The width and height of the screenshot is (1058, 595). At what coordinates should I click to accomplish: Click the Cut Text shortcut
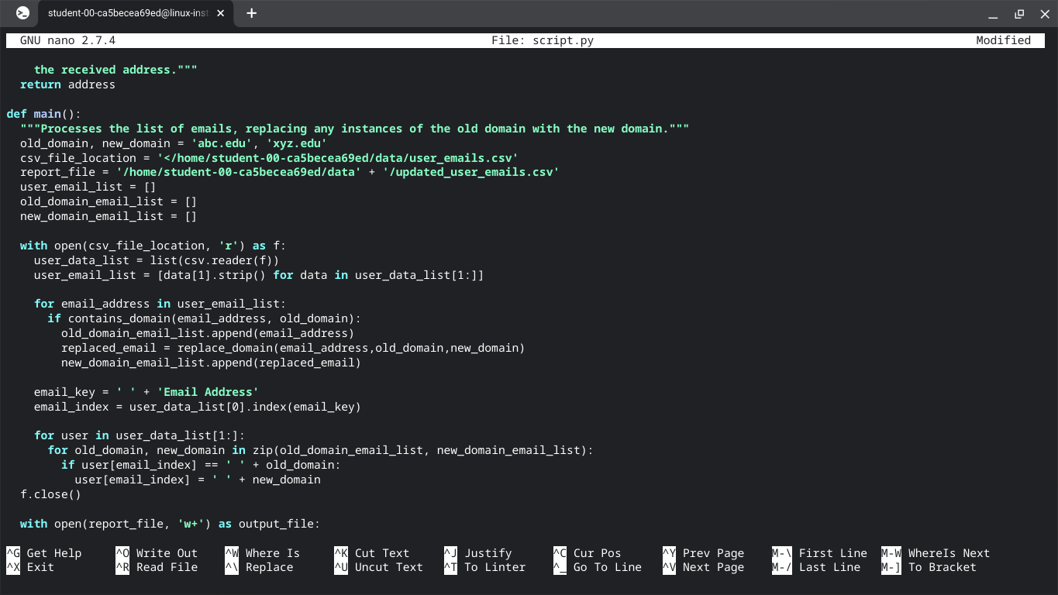tap(372, 553)
